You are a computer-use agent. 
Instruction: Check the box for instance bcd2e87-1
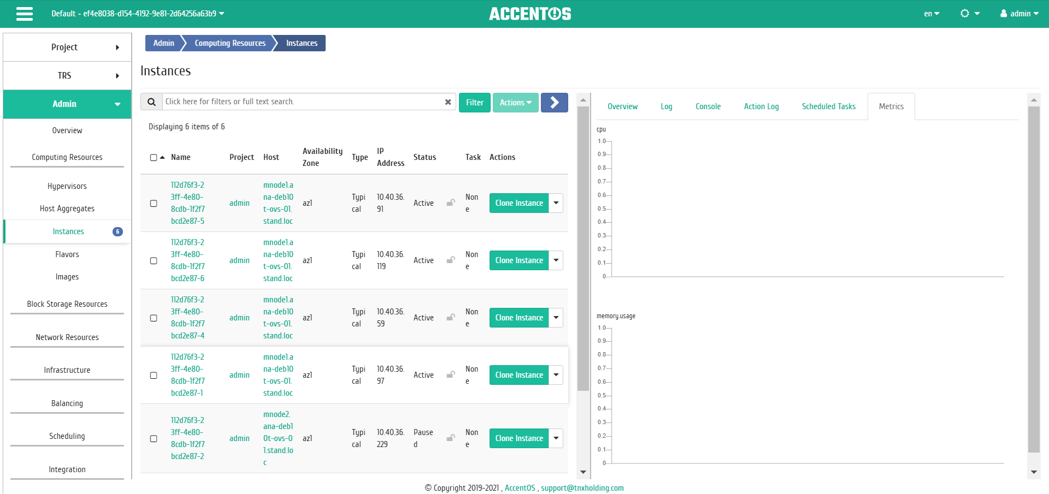[154, 376]
